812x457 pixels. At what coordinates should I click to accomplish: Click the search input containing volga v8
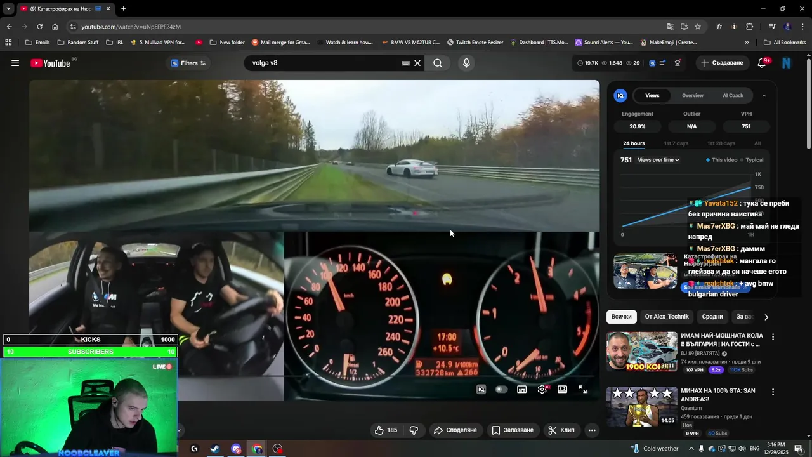pos(325,63)
